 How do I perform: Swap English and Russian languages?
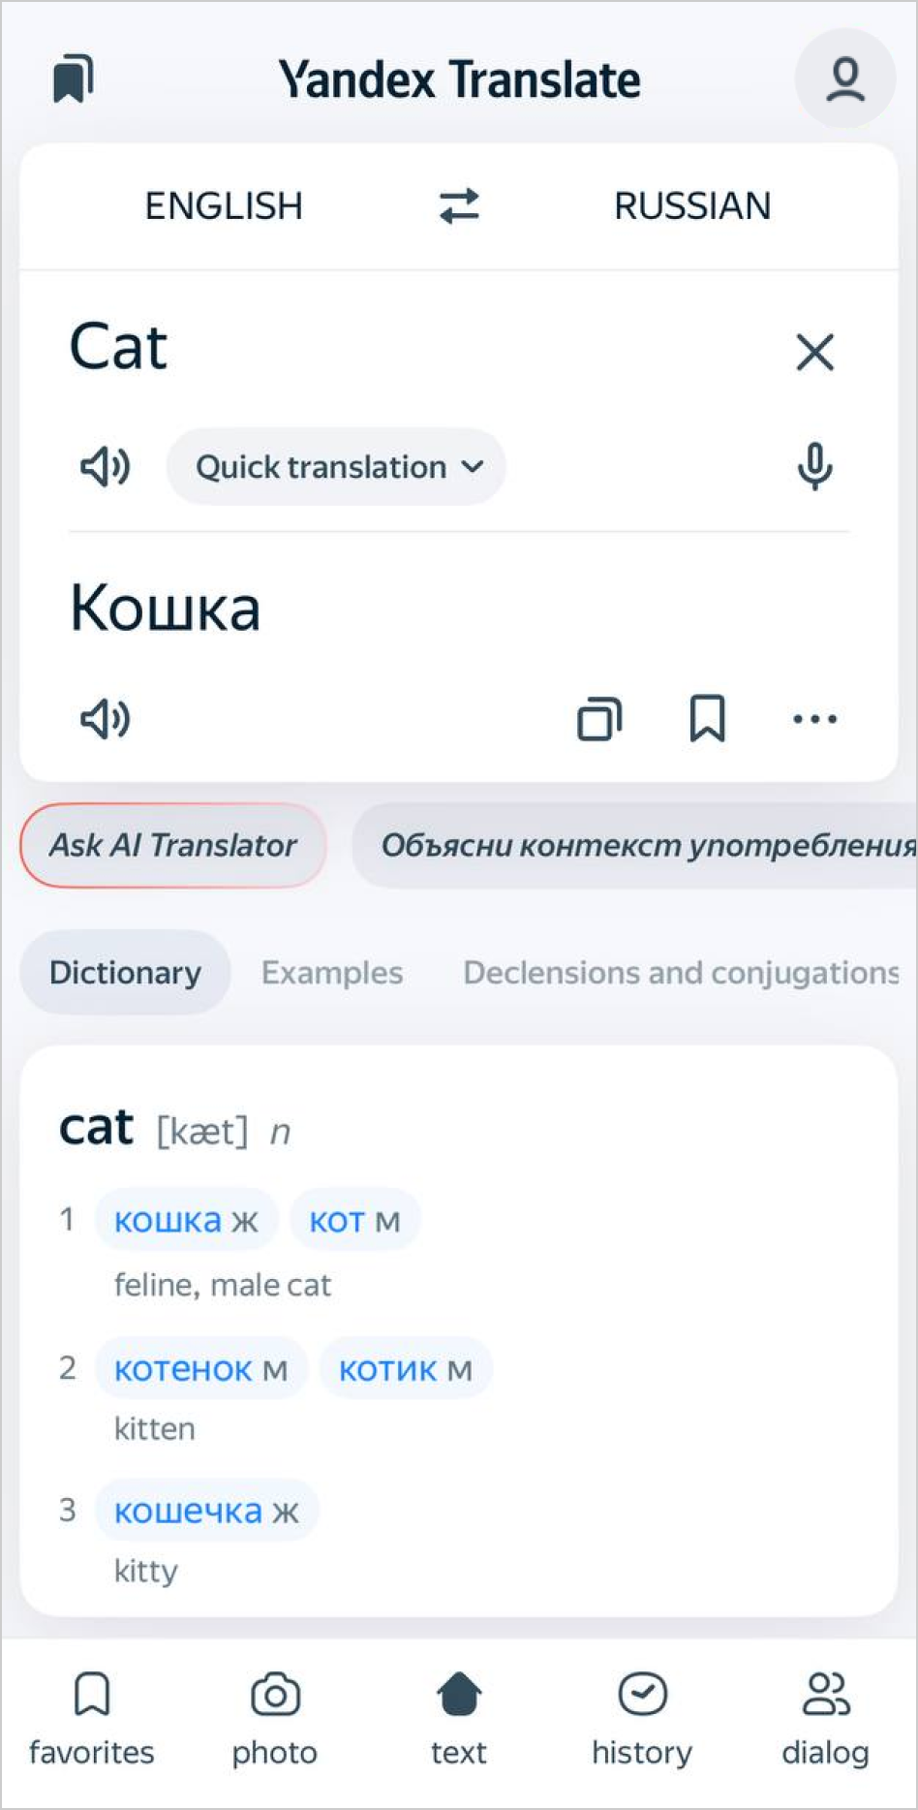coord(459,206)
